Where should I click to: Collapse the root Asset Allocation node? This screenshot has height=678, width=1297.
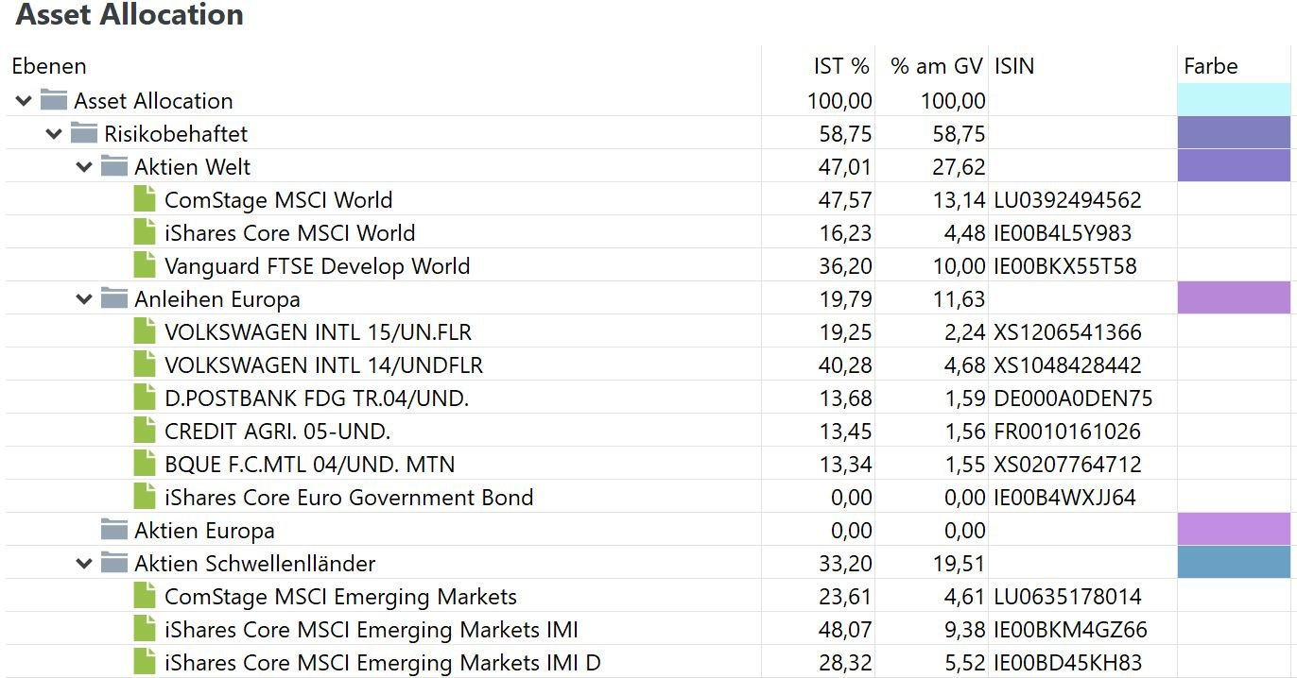pyautogui.click(x=24, y=101)
